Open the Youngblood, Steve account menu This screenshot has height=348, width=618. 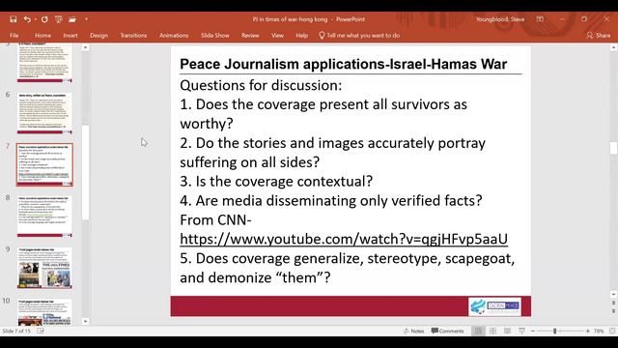[x=500, y=19]
